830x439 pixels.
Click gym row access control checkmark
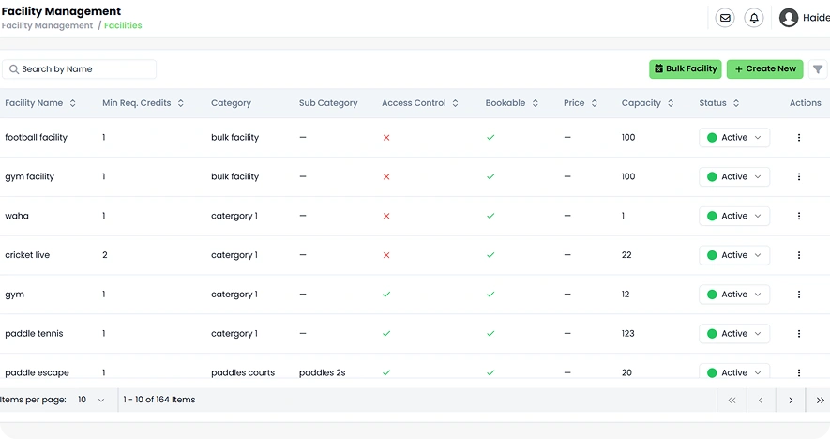click(x=386, y=295)
